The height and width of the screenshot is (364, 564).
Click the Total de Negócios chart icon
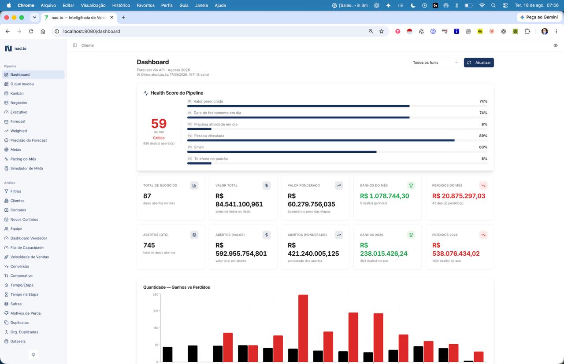click(194, 186)
